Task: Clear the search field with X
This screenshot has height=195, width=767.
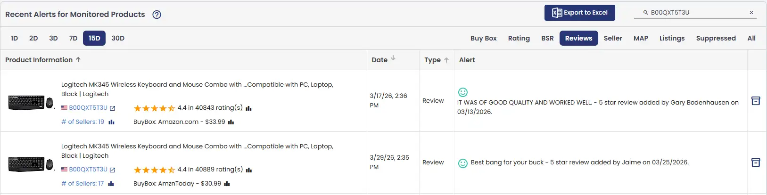Action: click(751, 13)
